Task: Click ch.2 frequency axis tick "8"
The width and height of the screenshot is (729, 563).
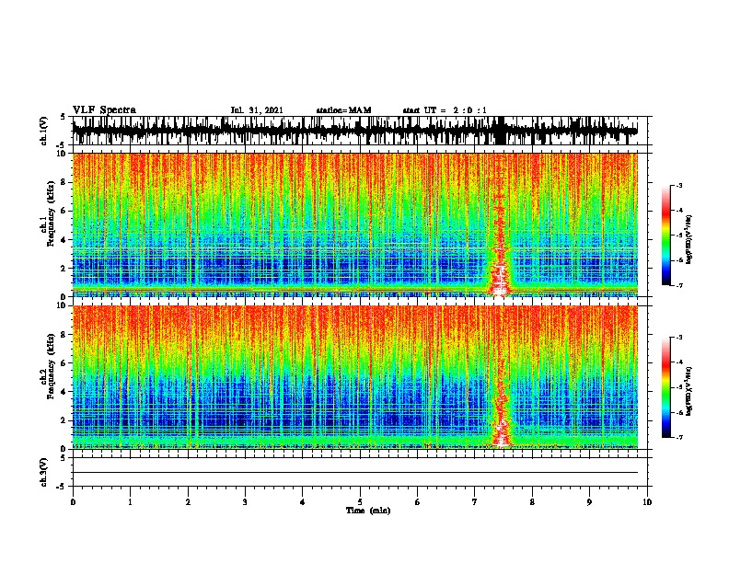Action: tap(64, 335)
